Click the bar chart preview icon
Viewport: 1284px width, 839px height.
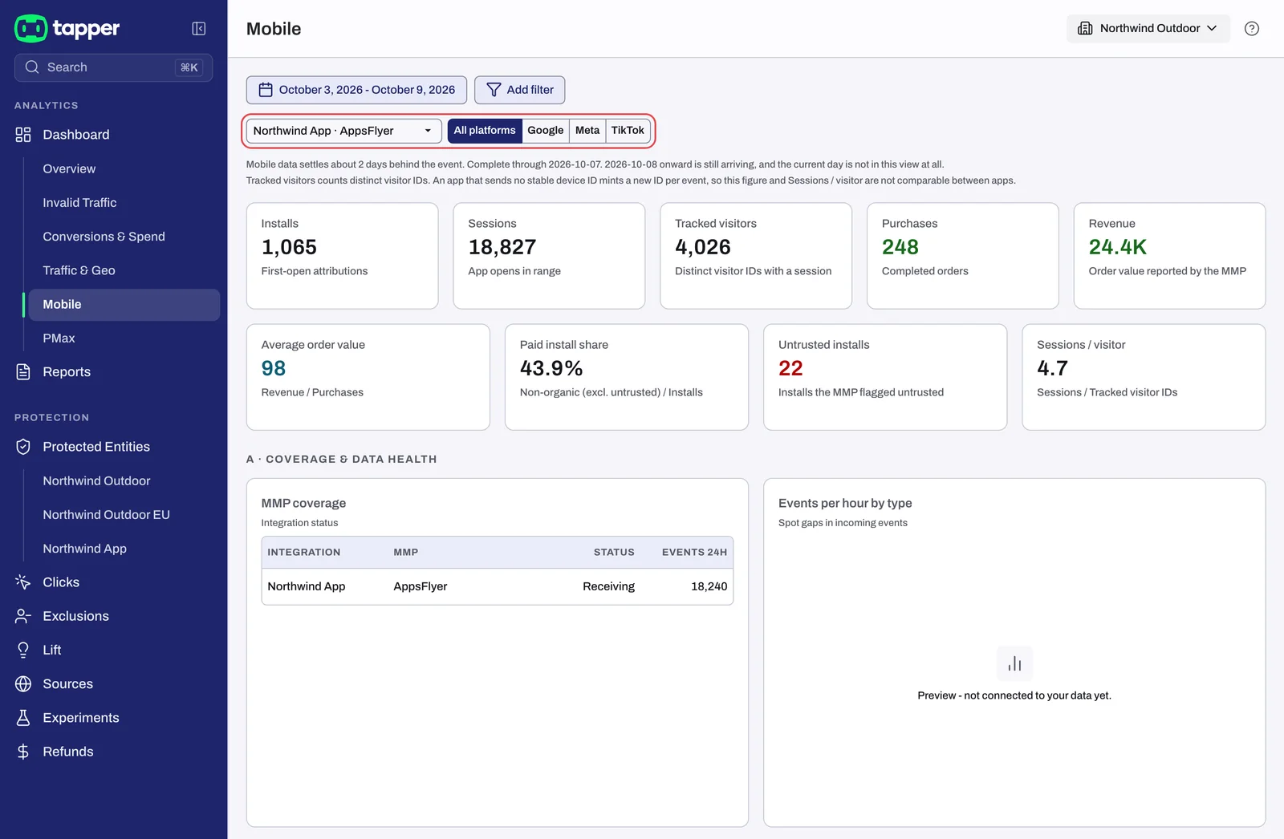point(1014,663)
